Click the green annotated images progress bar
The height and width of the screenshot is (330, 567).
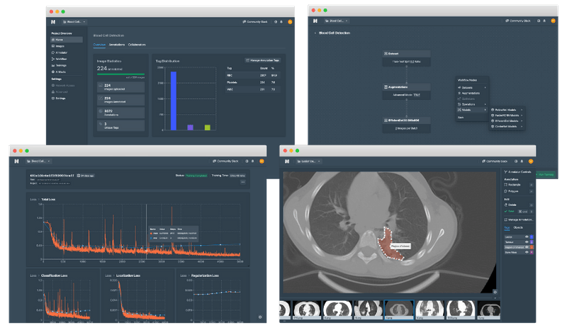[120, 74]
